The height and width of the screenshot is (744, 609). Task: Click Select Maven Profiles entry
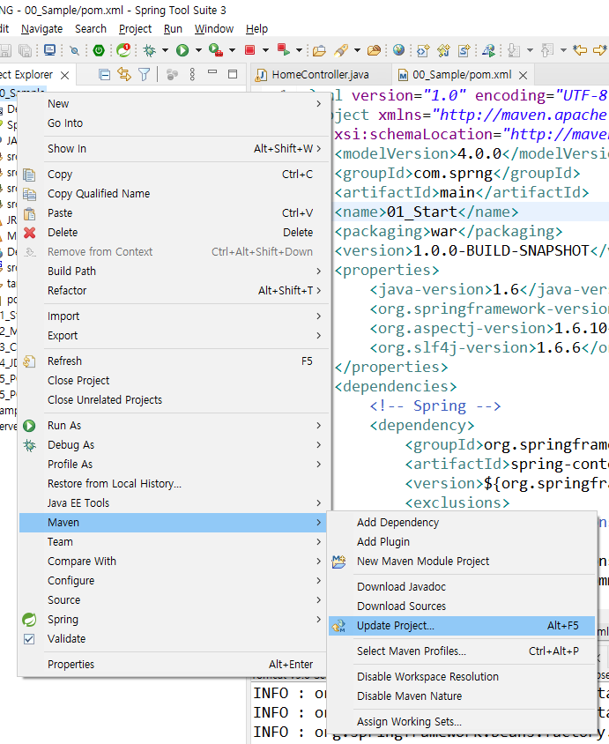coord(462,651)
